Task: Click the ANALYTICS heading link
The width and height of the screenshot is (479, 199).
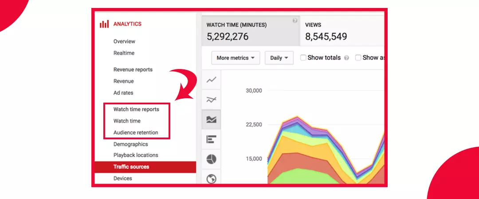Action: point(127,24)
